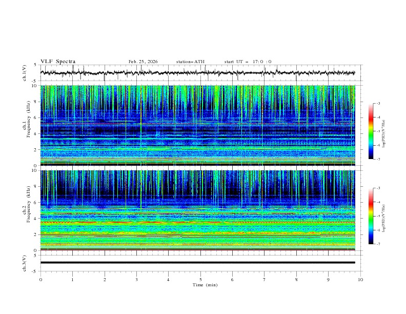Click the ch.3 flat black trace
This screenshot has width=406, height=314.
click(197, 263)
